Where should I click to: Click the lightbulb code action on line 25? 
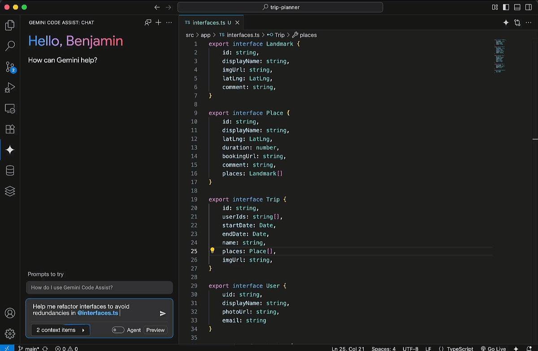[213, 251]
